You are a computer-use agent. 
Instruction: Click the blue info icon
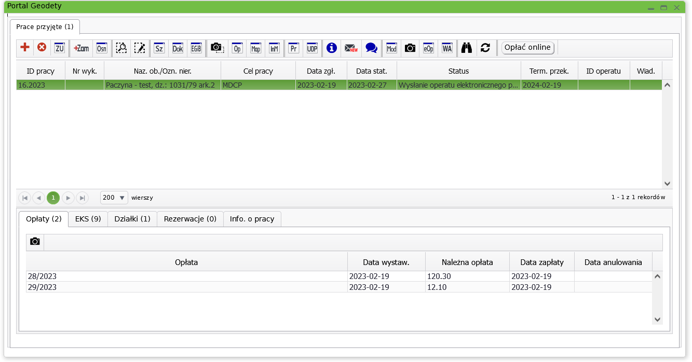pos(332,48)
